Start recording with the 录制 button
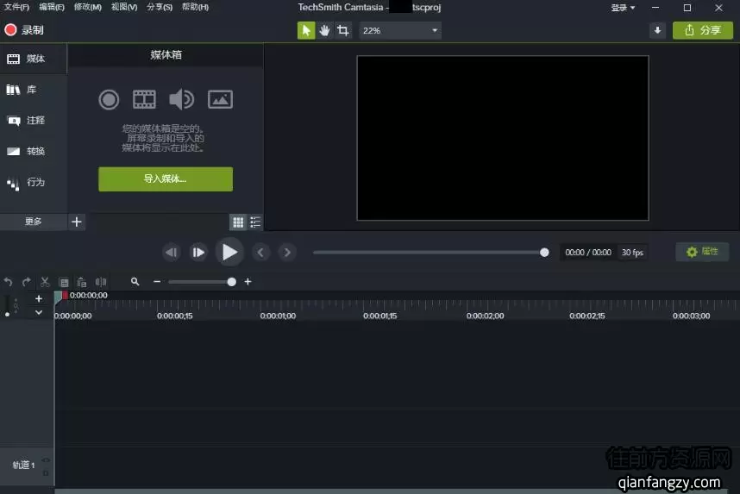This screenshot has height=494, width=740. [24, 30]
